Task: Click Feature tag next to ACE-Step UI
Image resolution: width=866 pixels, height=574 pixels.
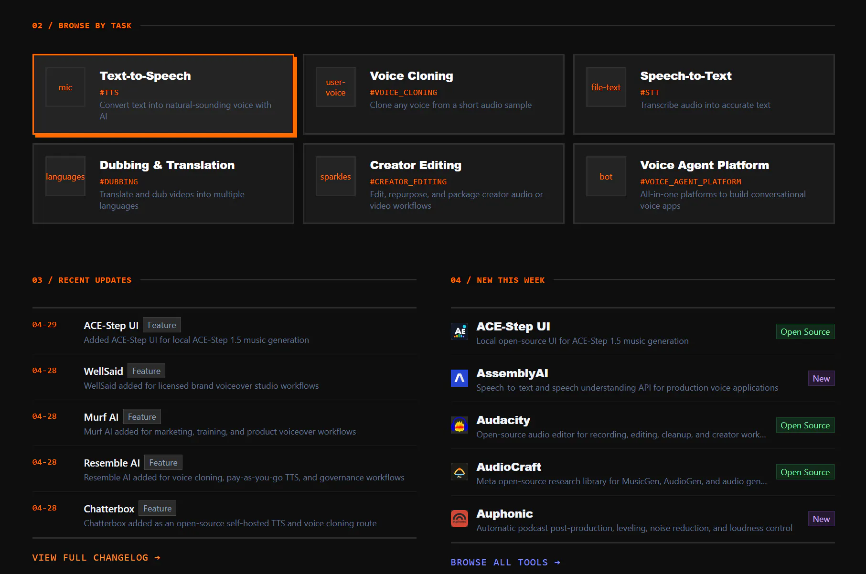Action: tap(162, 325)
